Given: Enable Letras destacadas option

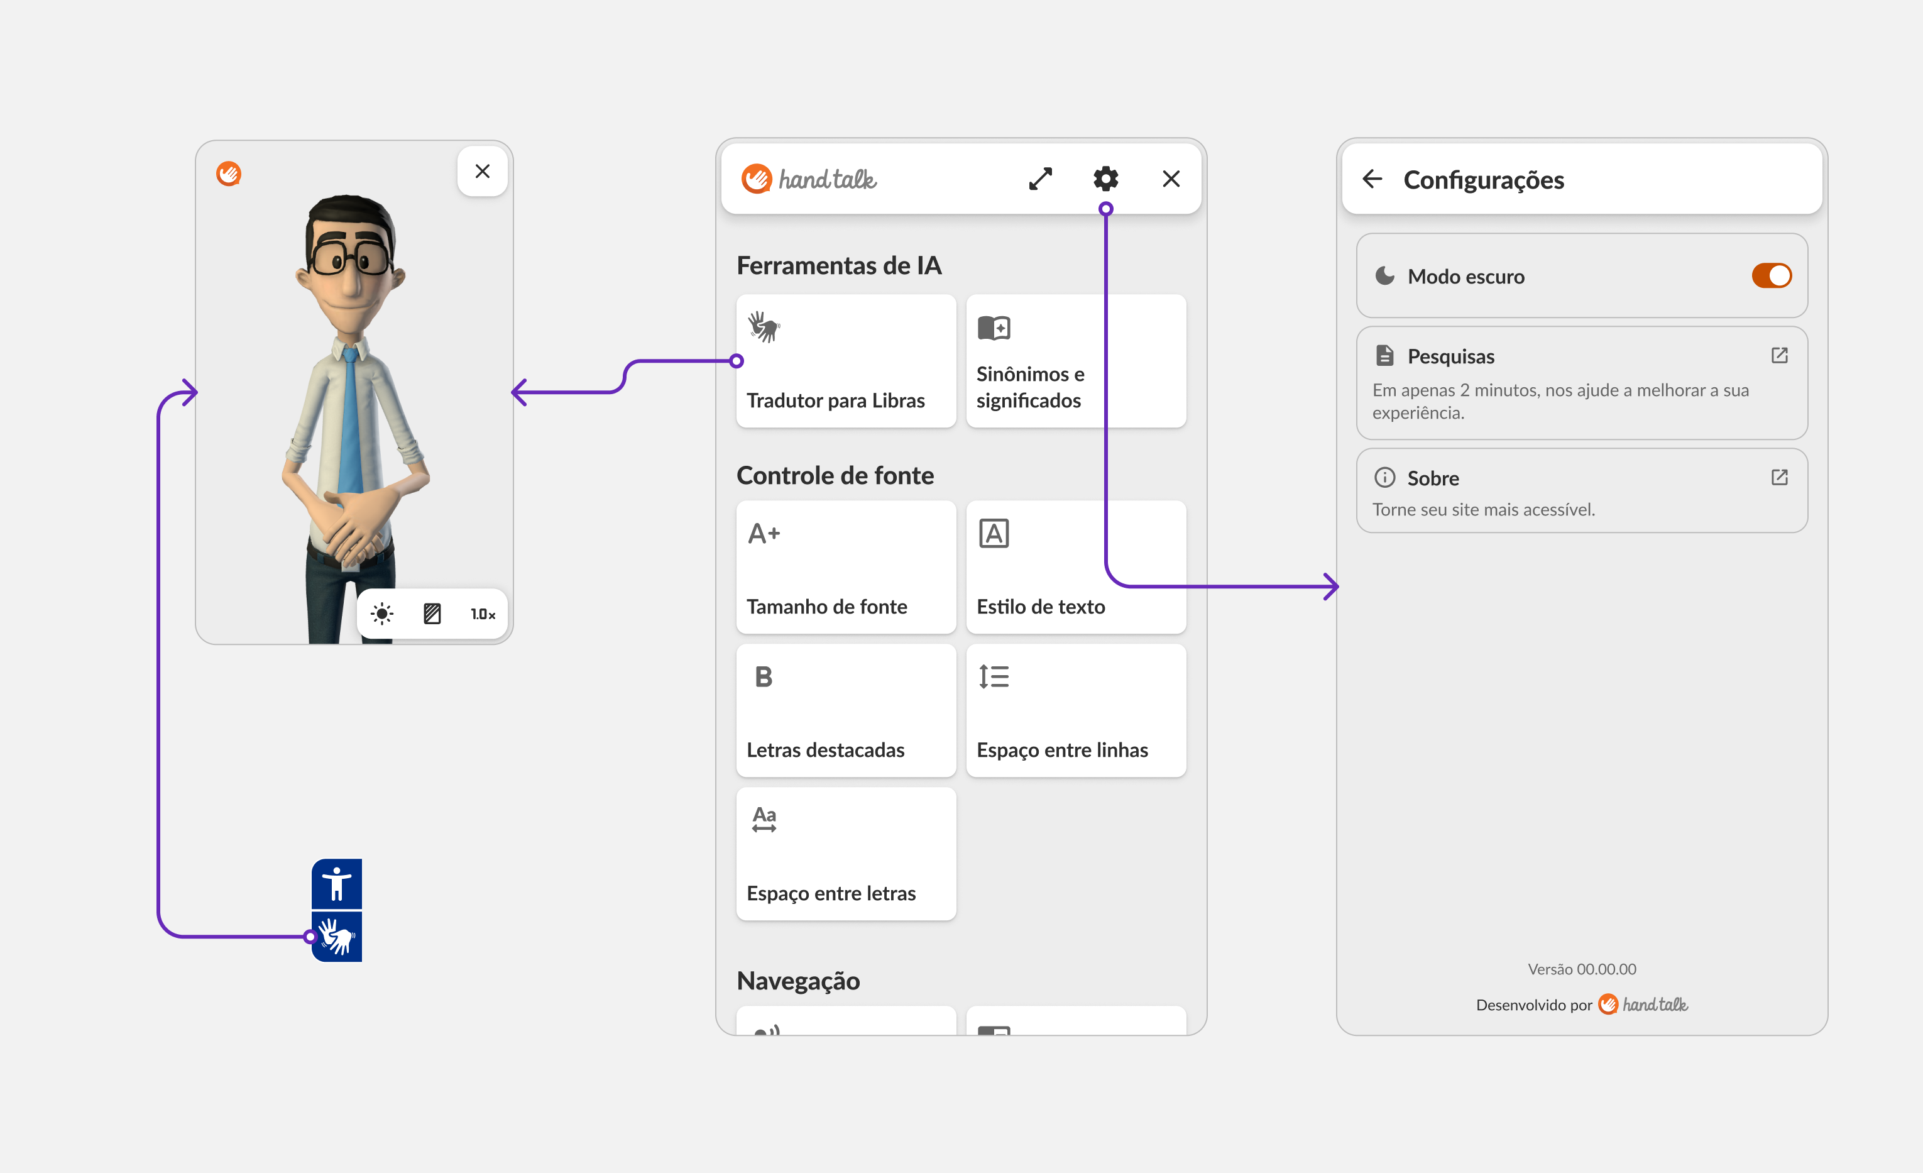Looking at the screenshot, I should (x=845, y=711).
